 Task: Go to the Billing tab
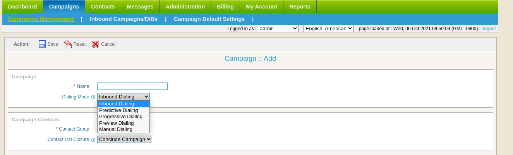(x=225, y=7)
